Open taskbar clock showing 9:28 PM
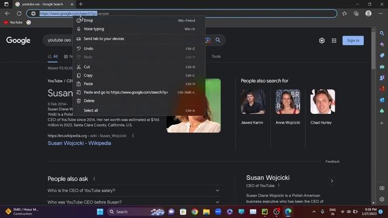The width and height of the screenshot is (388, 218). point(369,211)
